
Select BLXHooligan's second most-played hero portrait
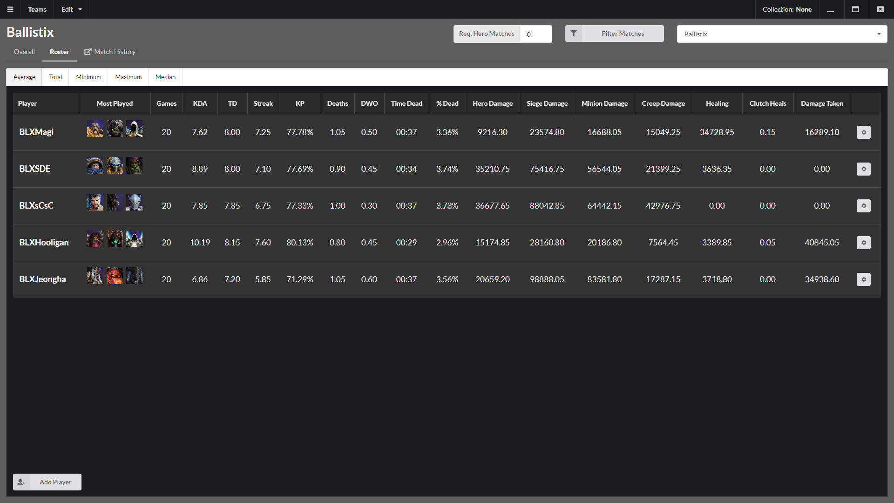tap(115, 239)
